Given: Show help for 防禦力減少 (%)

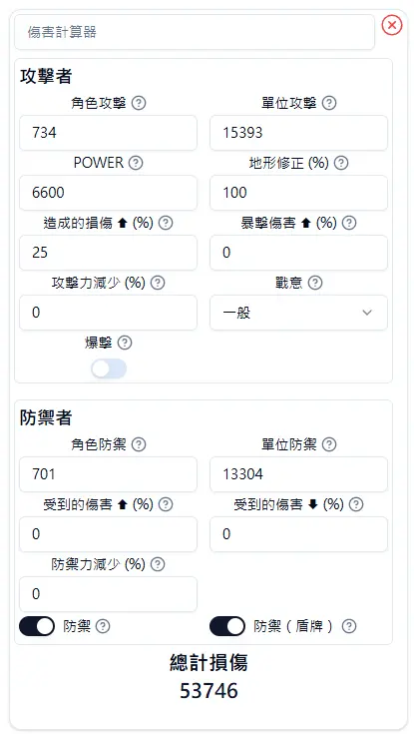Looking at the screenshot, I should click(x=158, y=564).
